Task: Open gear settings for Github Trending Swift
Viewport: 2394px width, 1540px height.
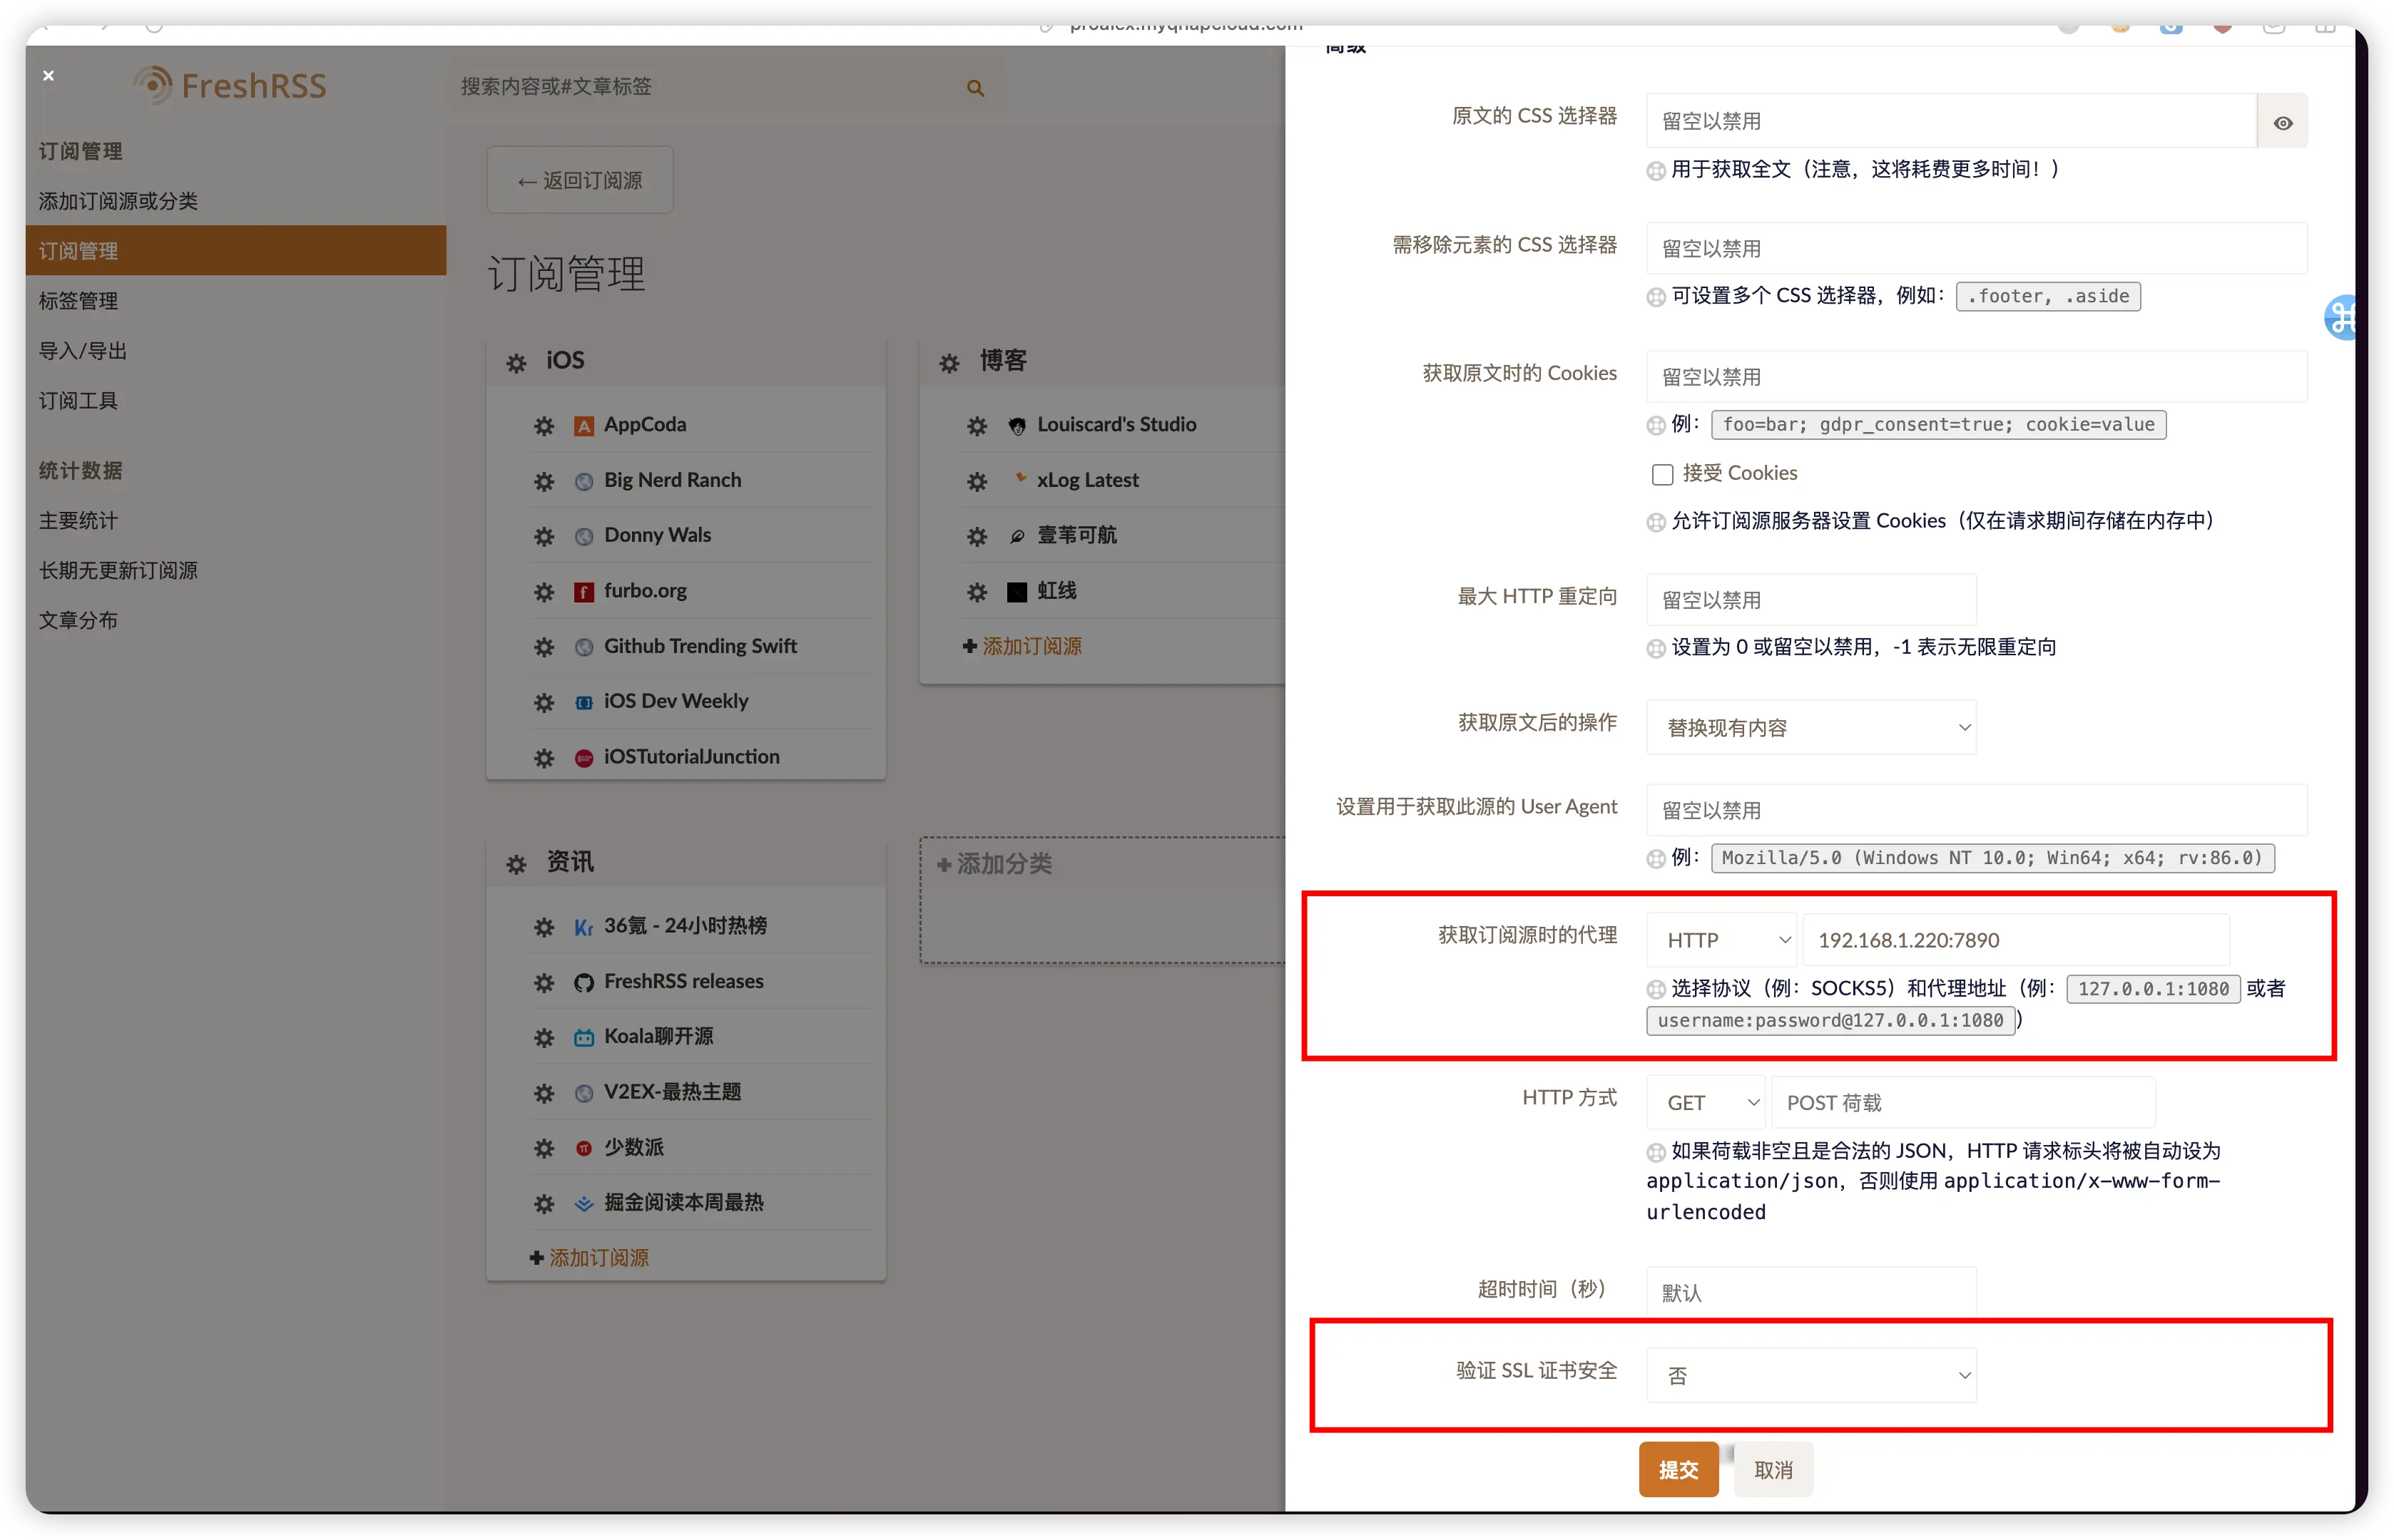Action: click(544, 647)
